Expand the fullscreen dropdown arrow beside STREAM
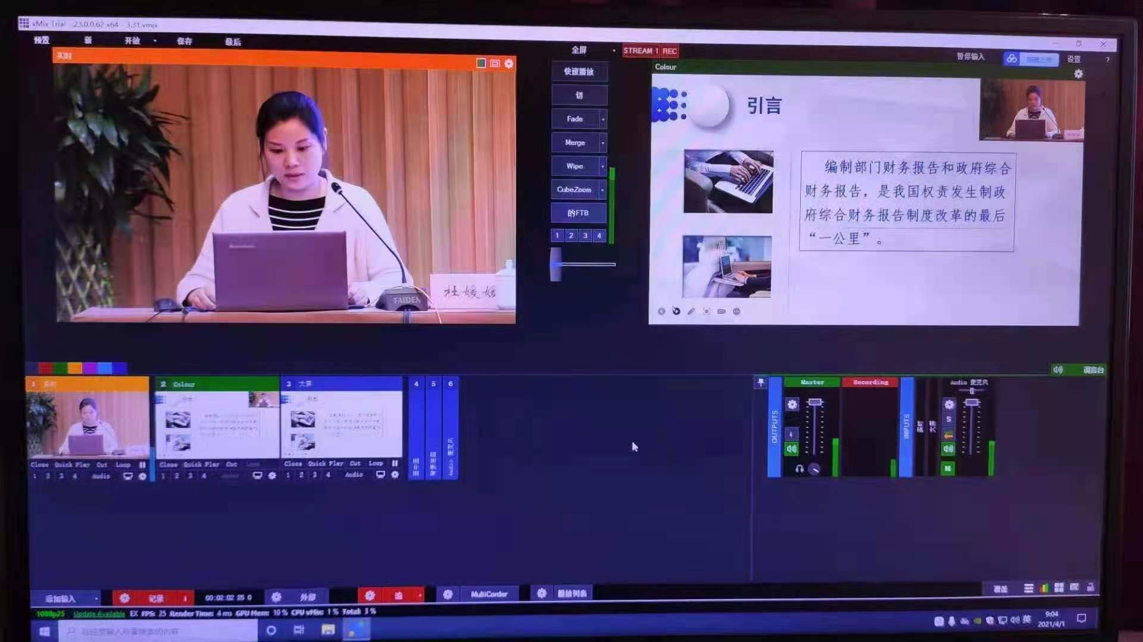Screen dimensions: 1143x642 (x=614, y=51)
